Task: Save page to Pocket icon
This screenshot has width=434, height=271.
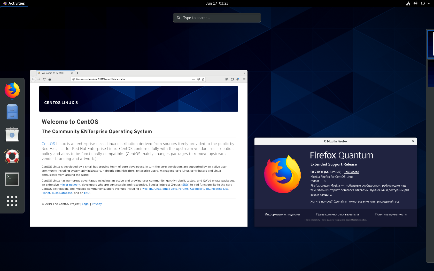Action: pyautogui.click(x=198, y=79)
